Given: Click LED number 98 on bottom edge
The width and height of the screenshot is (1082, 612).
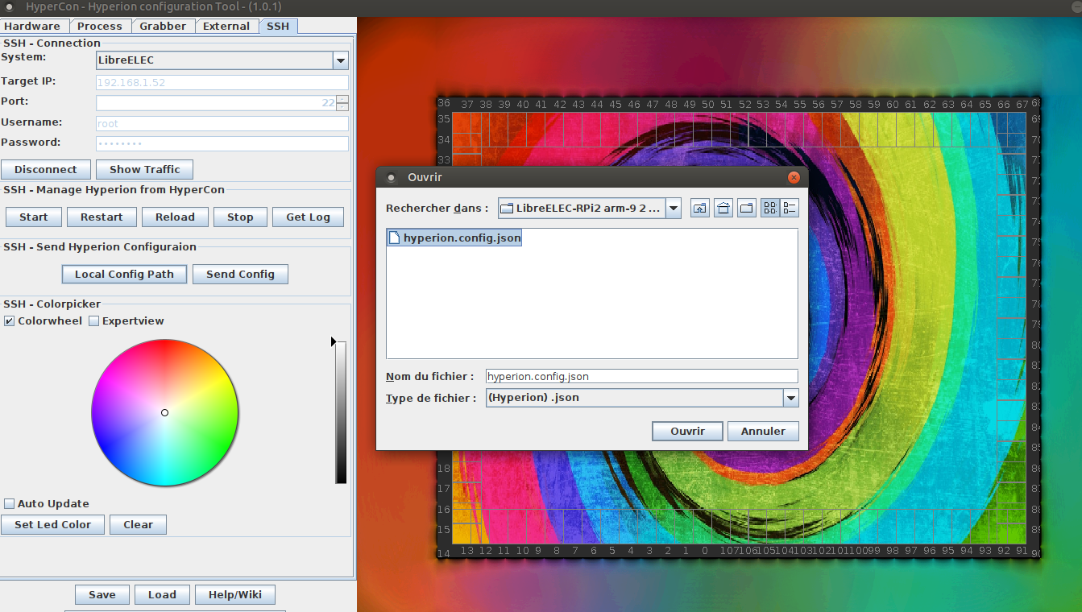Looking at the screenshot, I should 893,551.
